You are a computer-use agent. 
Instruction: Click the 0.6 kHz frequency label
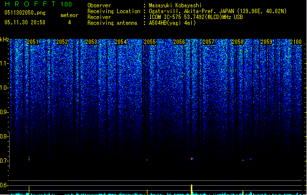coord(4,185)
